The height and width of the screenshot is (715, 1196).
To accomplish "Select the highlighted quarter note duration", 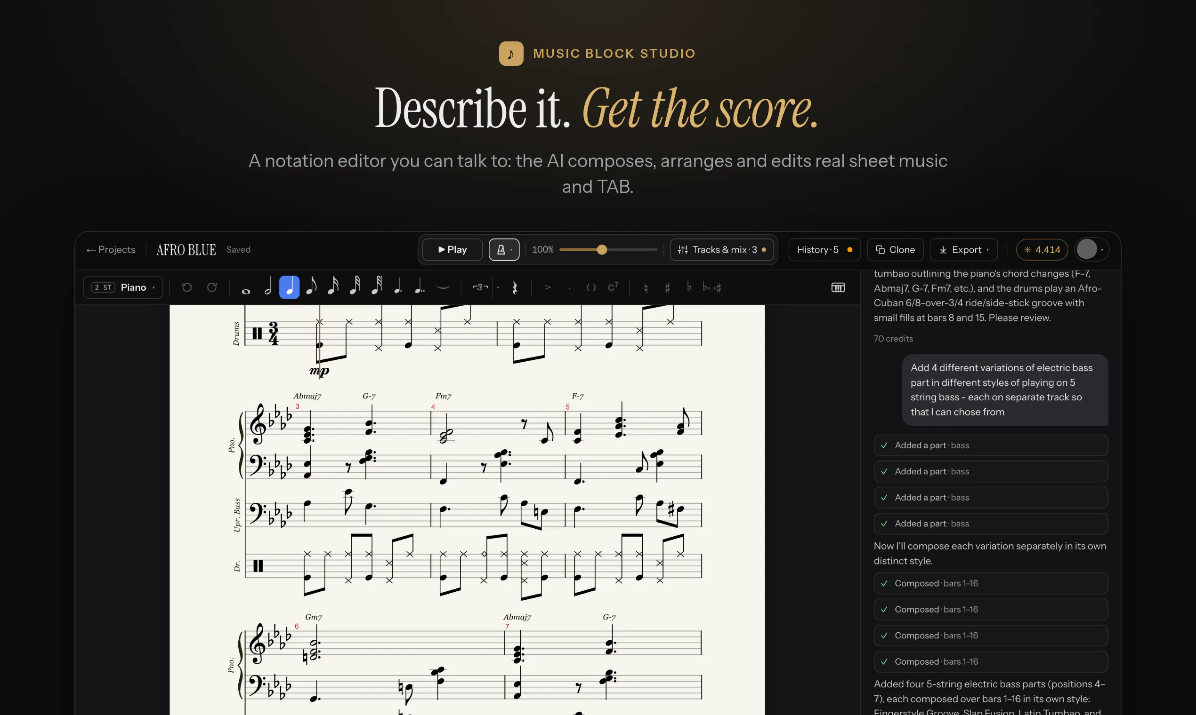I will coord(290,287).
